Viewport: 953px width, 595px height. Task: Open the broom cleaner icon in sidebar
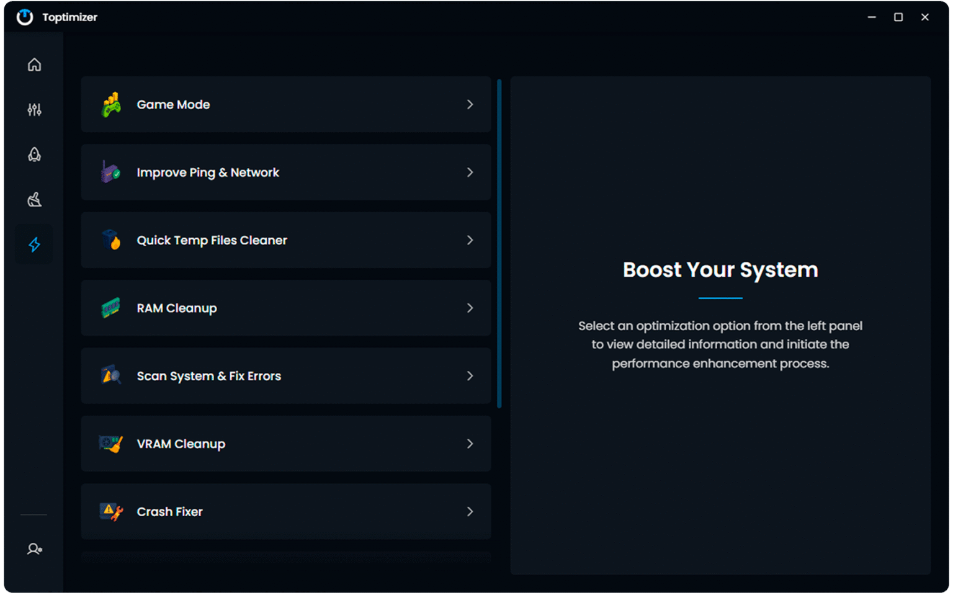(34, 199)
